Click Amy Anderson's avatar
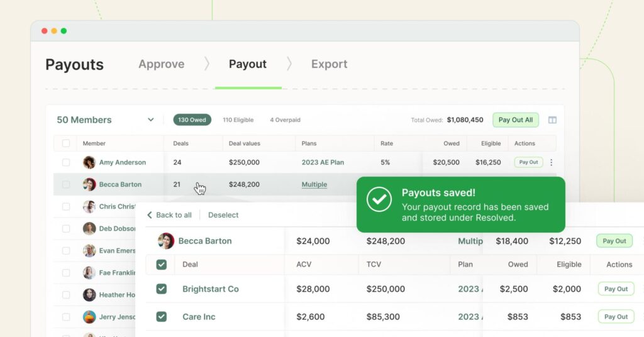 [x=89, y=163]
